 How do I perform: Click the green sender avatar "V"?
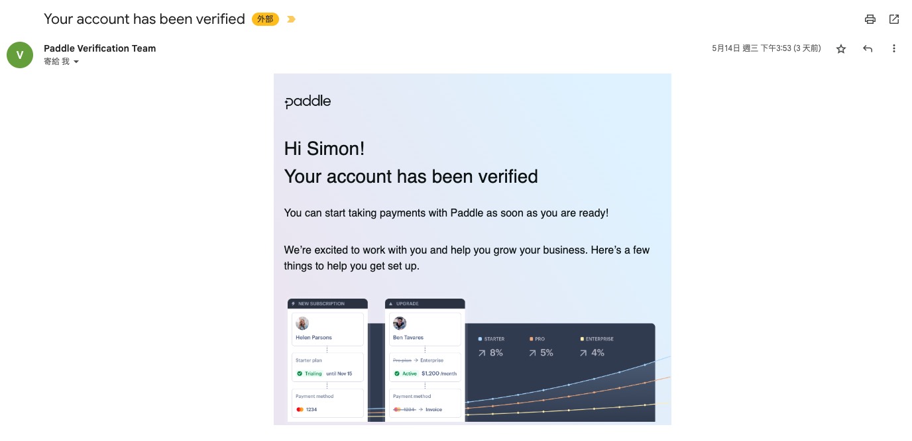(20, 55)
